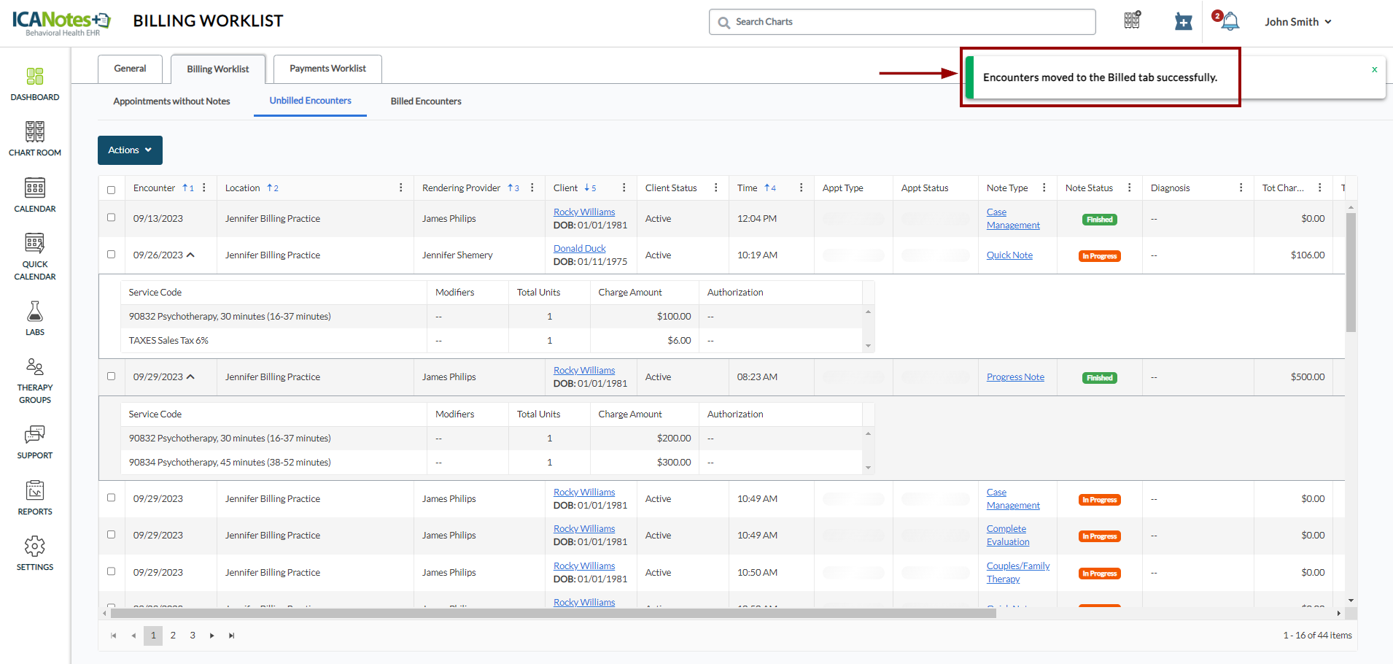The image size is (1393, 664).
Task: Select checkbox for 09/13/2023 encounter
Action: pyautogui.click(x=112, y=217)
